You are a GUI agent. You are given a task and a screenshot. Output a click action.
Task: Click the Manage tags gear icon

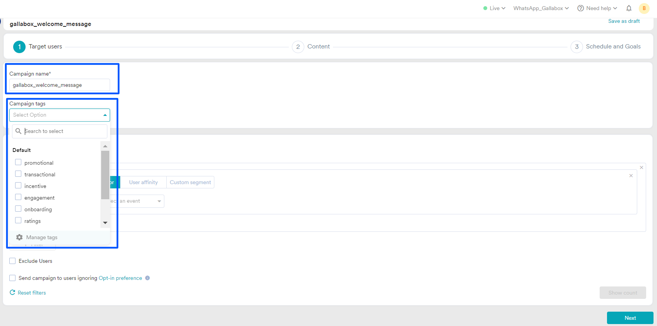click(19, 237)
